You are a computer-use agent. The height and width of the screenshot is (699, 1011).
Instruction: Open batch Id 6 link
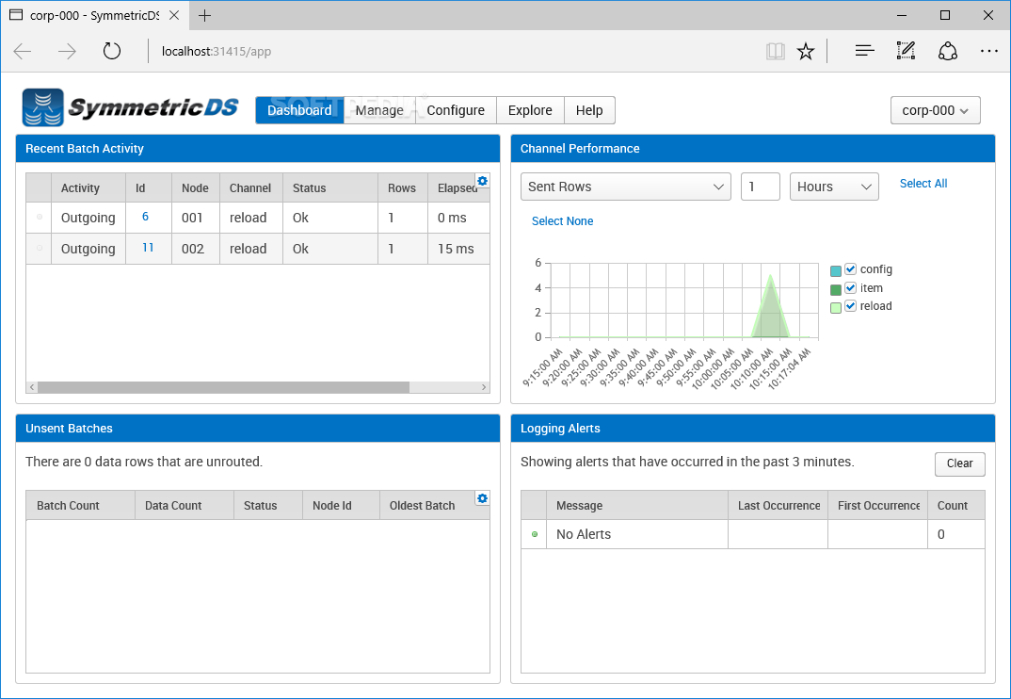[x=145, y=217]
